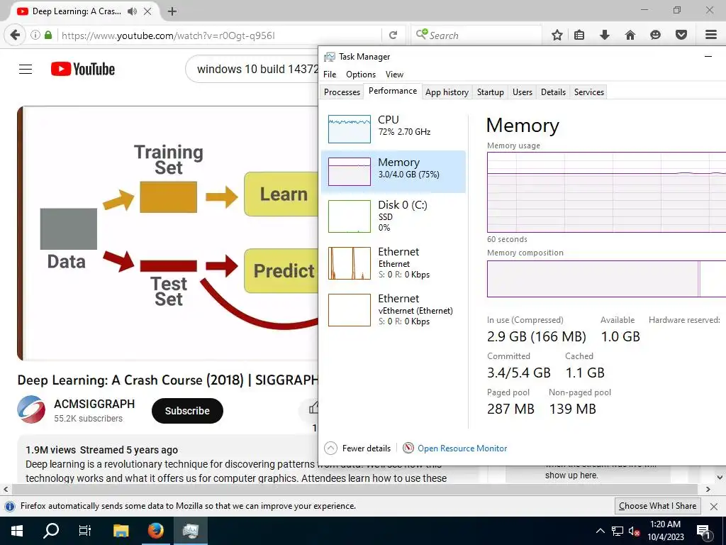Image resolution: width=726 pixels, height=545 pixels.
Task: Open Task View on taskbar
Action: point(85,531)
